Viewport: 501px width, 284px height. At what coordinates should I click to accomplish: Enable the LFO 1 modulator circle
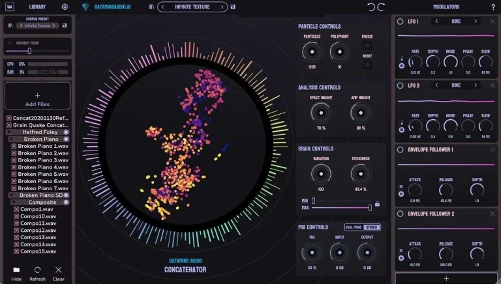400,21
